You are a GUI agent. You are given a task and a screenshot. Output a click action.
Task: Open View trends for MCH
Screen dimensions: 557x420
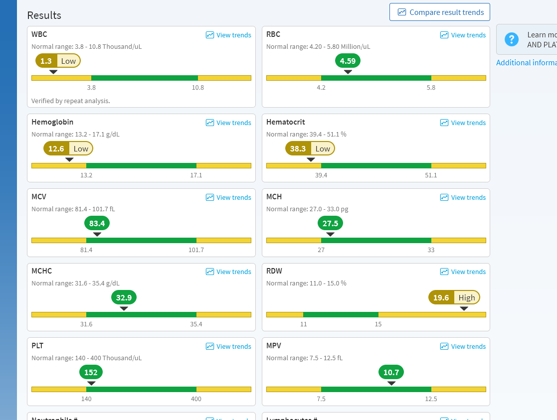click(463, 197)
